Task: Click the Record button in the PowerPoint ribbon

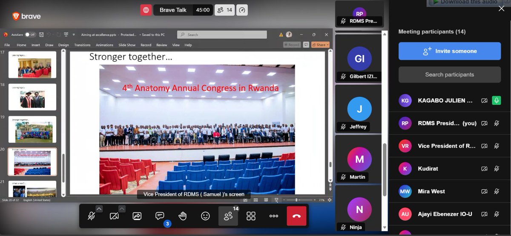Action: [x=292, y=45]
